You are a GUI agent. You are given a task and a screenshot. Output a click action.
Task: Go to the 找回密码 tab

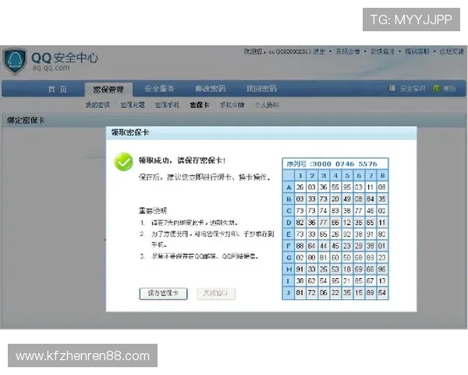pos(261,88)
